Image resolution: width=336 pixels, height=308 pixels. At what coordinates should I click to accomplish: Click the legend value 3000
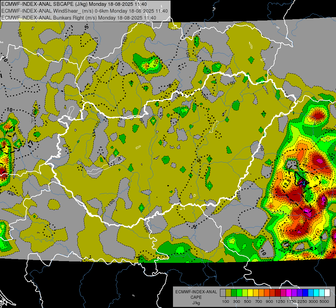pos(313,301)
